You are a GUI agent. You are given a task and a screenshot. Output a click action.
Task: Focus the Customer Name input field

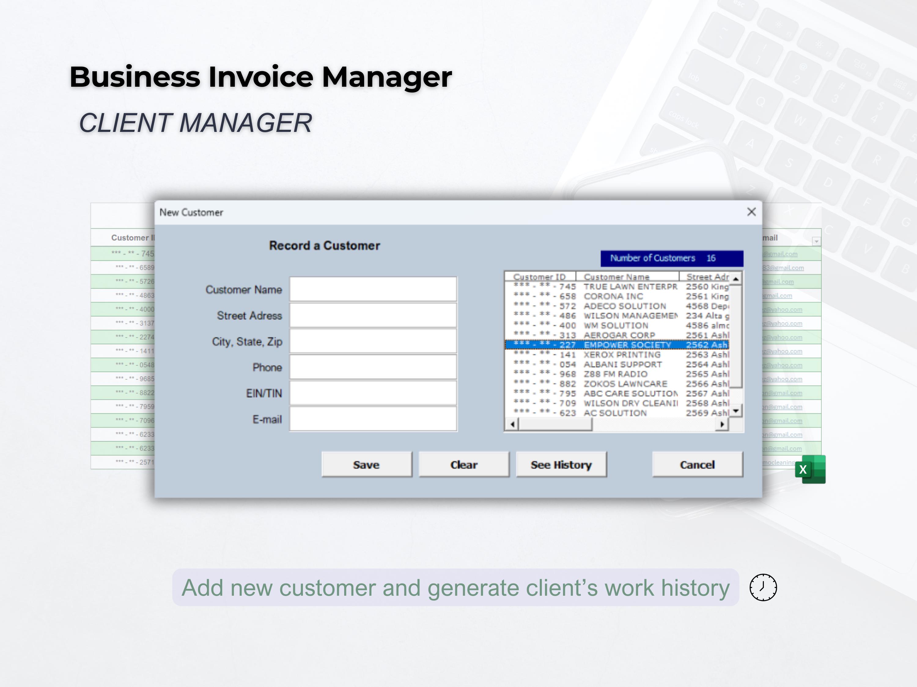[x=373, y=289]
